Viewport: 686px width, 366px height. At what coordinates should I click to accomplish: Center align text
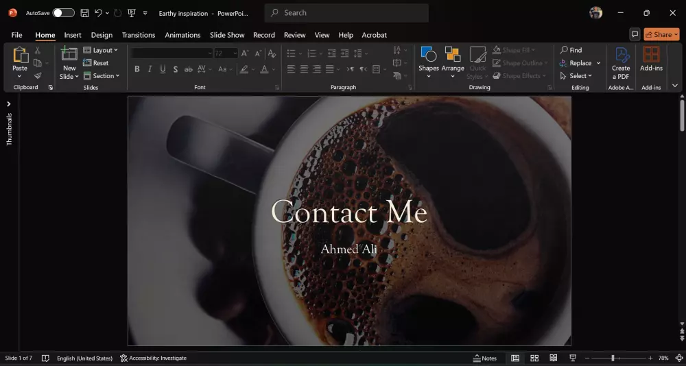(x=304, y=69)
